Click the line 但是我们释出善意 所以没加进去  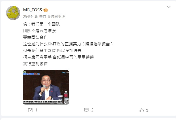pyautogui.click(x=52, y=51)
